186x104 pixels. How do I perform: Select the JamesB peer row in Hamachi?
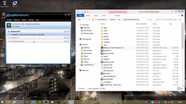point(38,35)
